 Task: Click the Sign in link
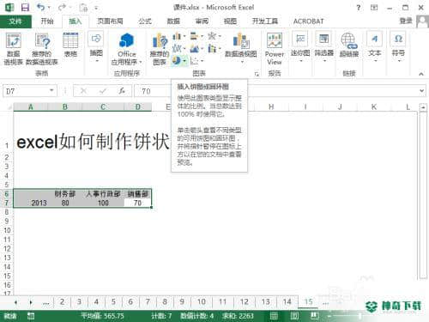click(x=406, y=21)
